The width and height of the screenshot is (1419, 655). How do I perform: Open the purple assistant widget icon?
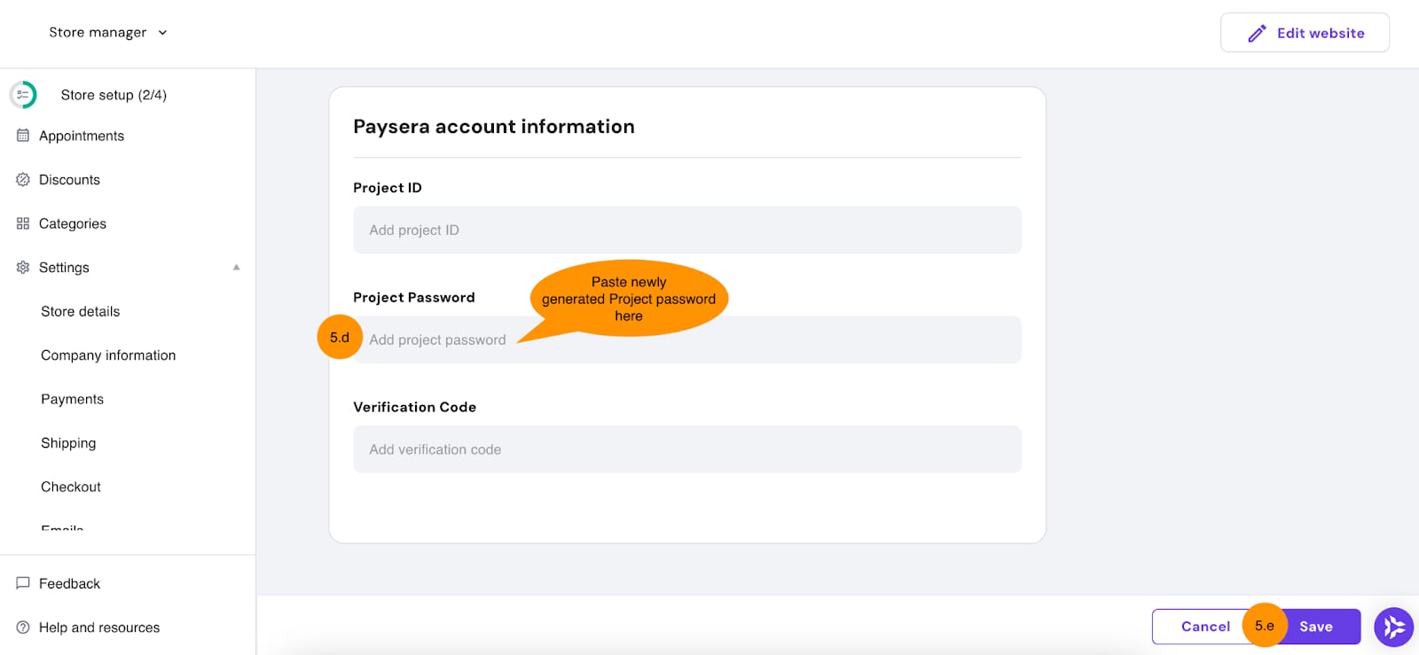(x=1393, y=628)
